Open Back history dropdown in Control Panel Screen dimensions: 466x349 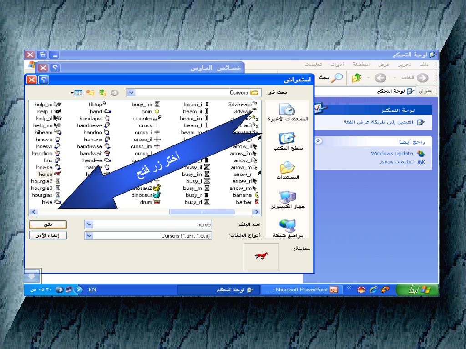tap(395, 78)
